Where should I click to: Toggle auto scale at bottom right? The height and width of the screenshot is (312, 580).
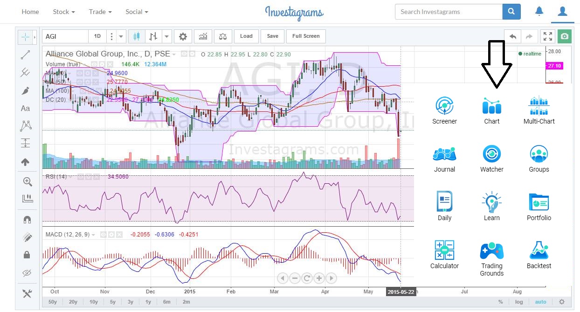540,302
